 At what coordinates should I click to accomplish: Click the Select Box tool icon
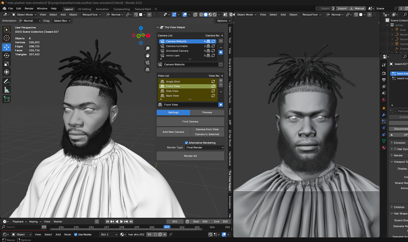[x=7, y=29]
